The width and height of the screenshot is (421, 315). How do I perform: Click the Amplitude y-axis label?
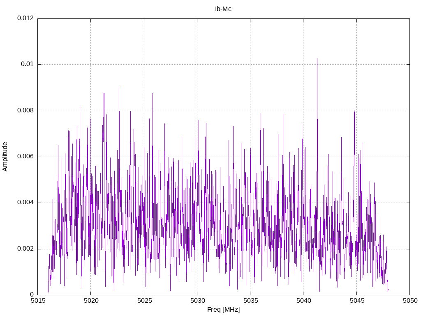(x=5, y=157)
